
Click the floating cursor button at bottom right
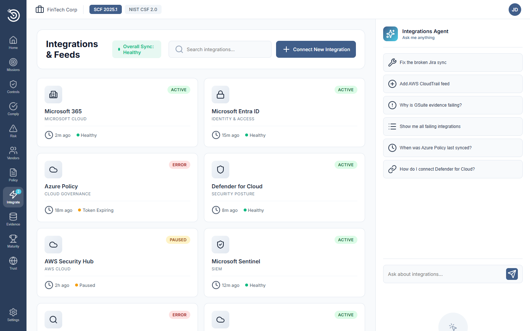coord(453,327)
